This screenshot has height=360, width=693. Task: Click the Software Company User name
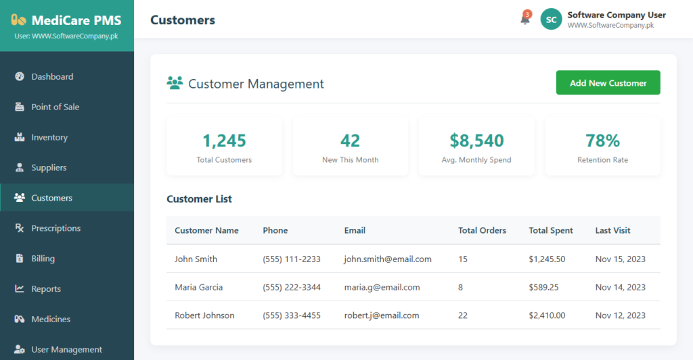click(616, 15)
